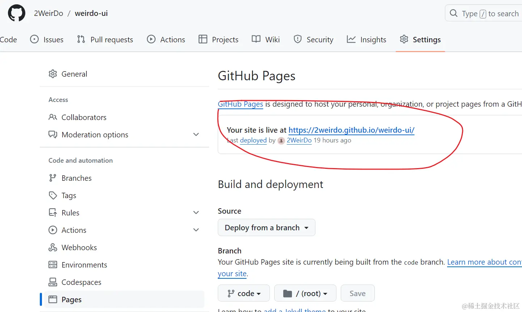Click the Pages browser icon in sidebar
This screenshot has width=522, height=312.
pos(53,299)
